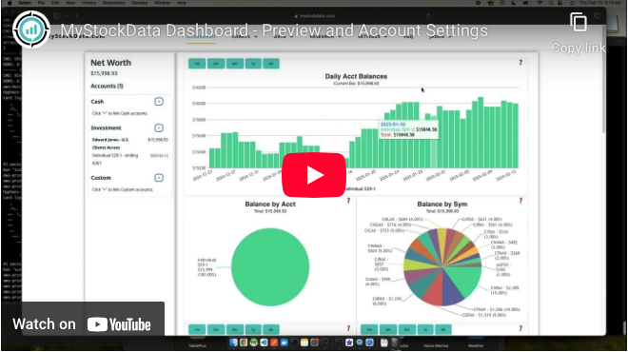Click '?' icon in bottom-right chart panel

[x=520, y=328]
